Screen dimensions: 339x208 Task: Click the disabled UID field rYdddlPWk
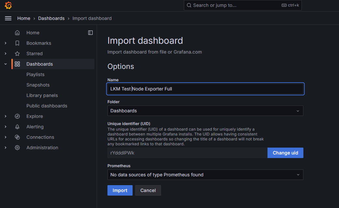tap(187, 153)
